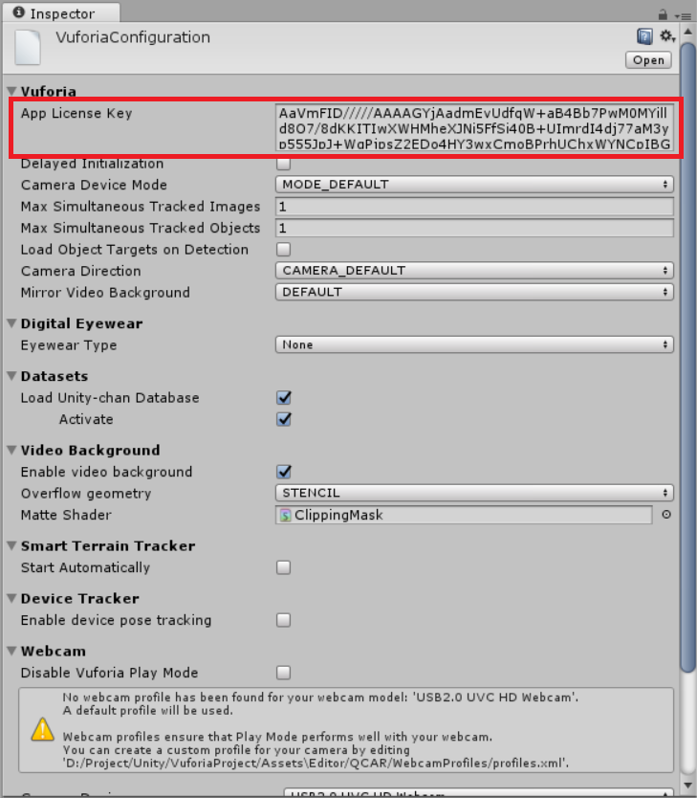The width and height of the screenshot is (697, 798).
Task: Click the Load Unity-chan Database label
Action: 110,398
